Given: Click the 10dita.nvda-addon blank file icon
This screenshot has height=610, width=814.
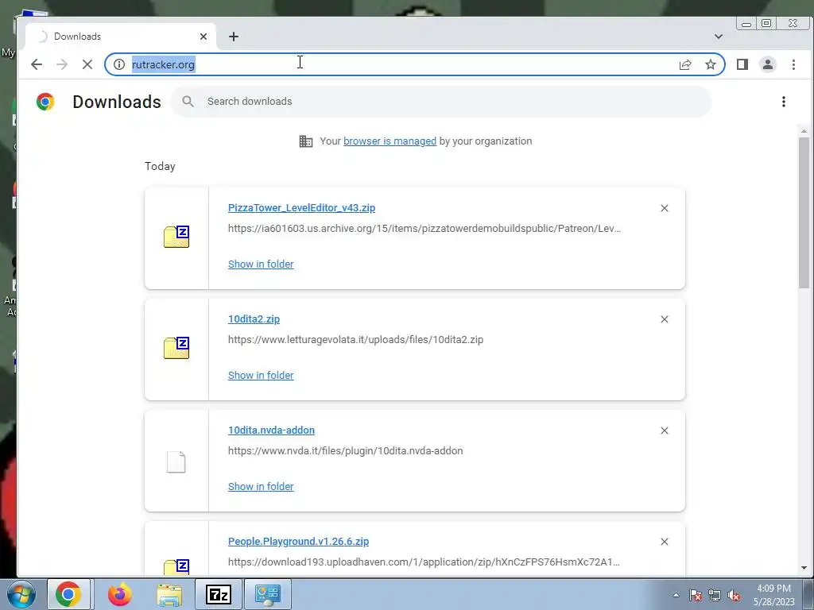Looking at the screenshot, I should 176,461.
